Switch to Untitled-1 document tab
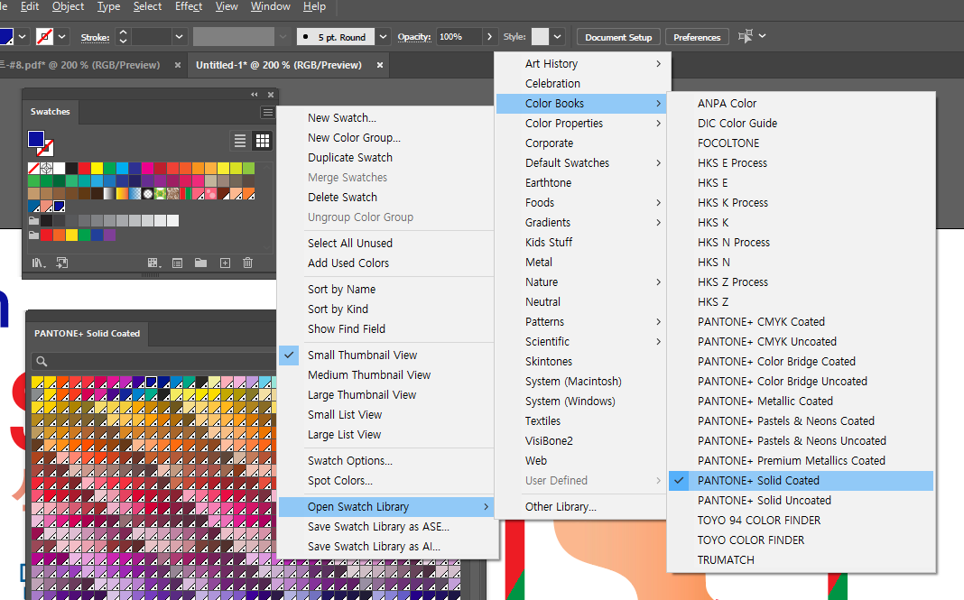 (279, 65)
